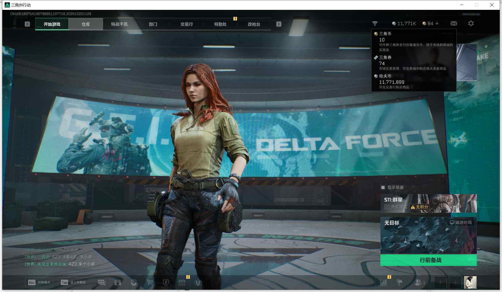Open the bar chart statistics icon

(x=383, y=282)
